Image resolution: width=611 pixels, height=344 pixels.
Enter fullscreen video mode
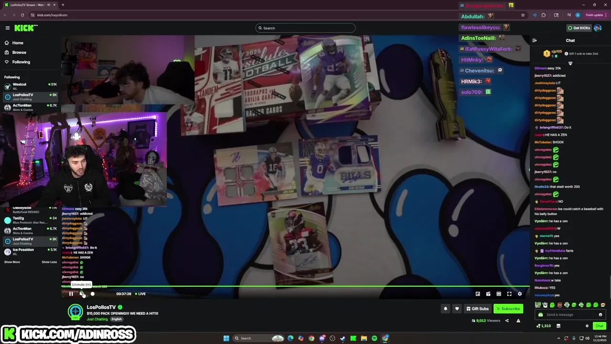point(509,294)
